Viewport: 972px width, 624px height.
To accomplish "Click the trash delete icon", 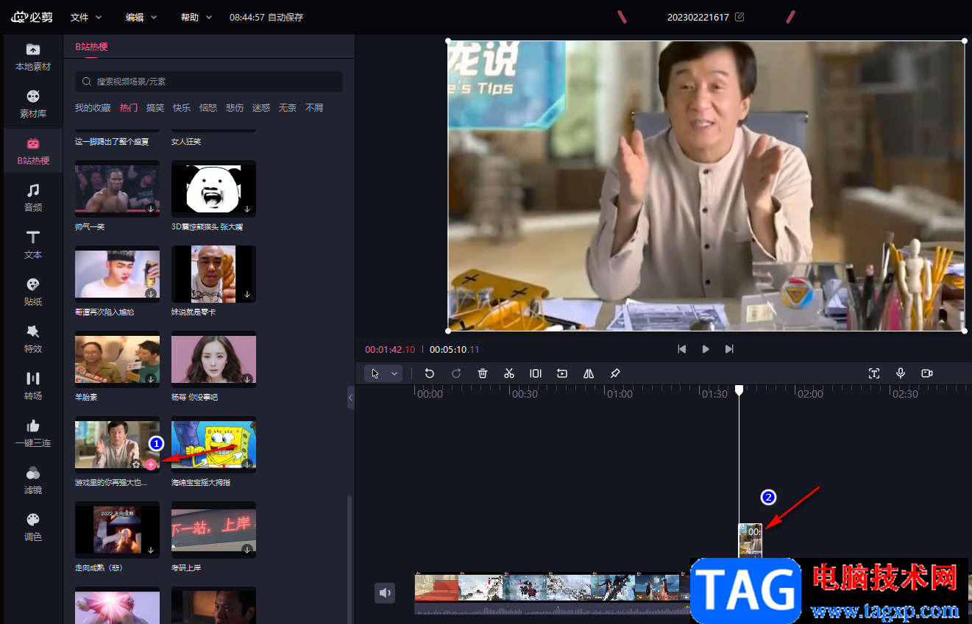I will coord(483,373).
